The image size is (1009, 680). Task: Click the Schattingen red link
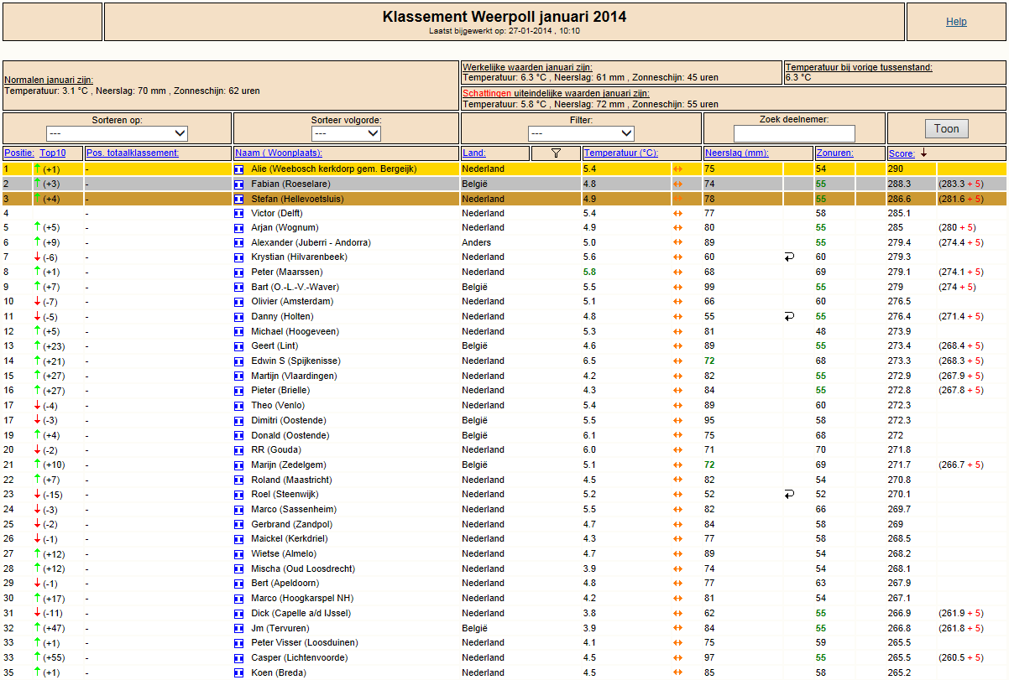[x=487, y=94]
